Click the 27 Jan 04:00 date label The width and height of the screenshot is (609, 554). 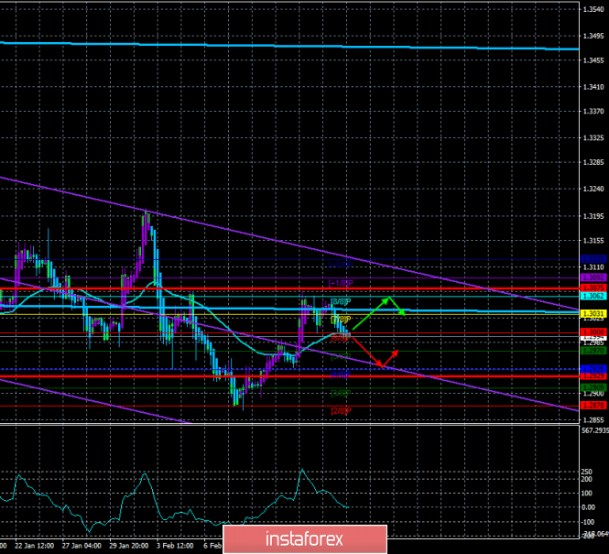82,546
